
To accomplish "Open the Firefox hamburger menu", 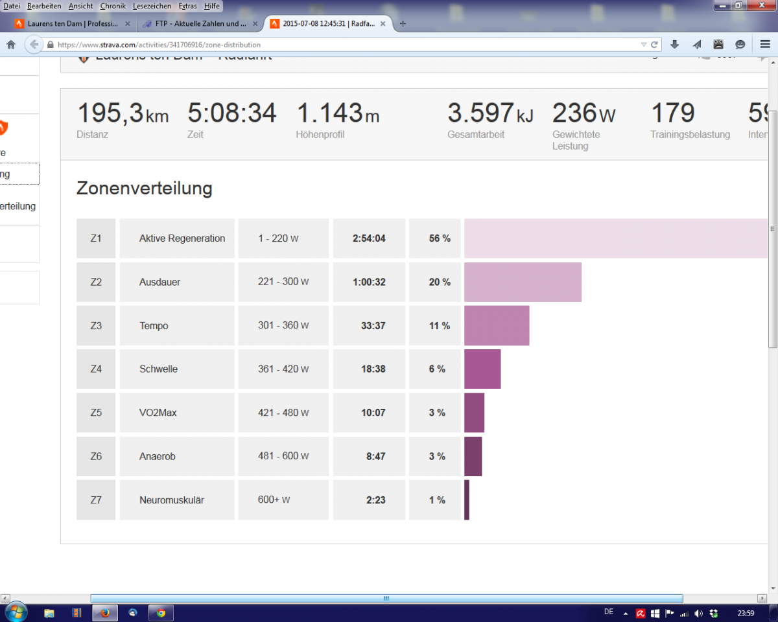I will [765, 45].
